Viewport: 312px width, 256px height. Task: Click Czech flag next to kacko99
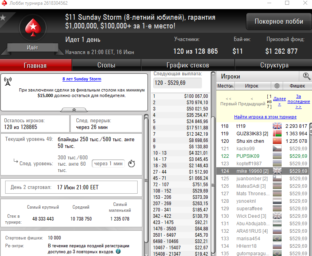[x=277, y=149]
